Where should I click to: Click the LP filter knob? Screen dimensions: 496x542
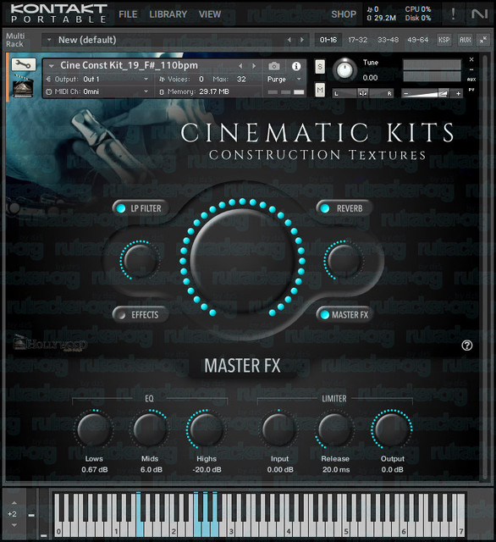[140, 260]
